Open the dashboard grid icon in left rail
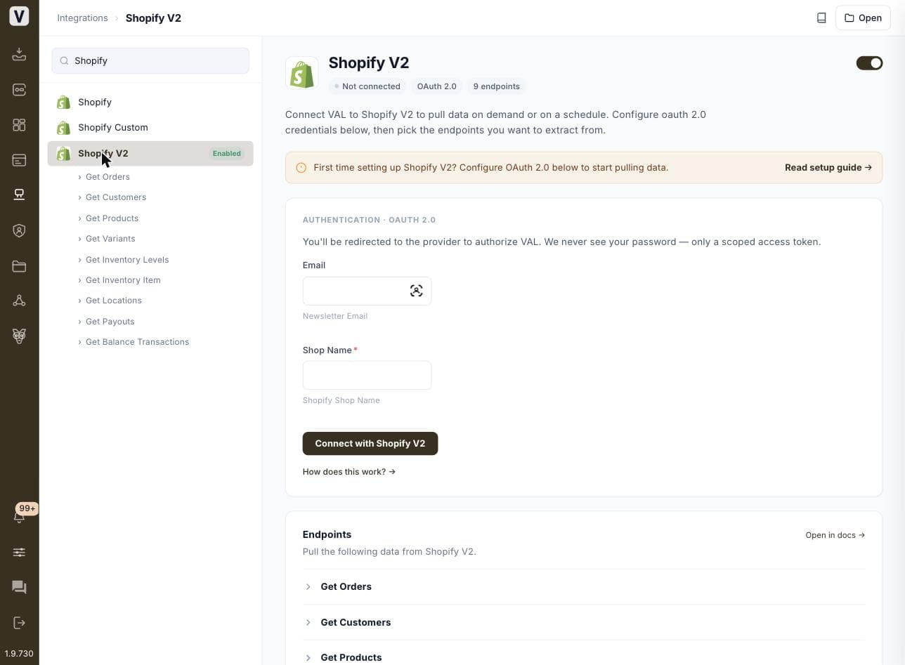 tap(19, 125)
